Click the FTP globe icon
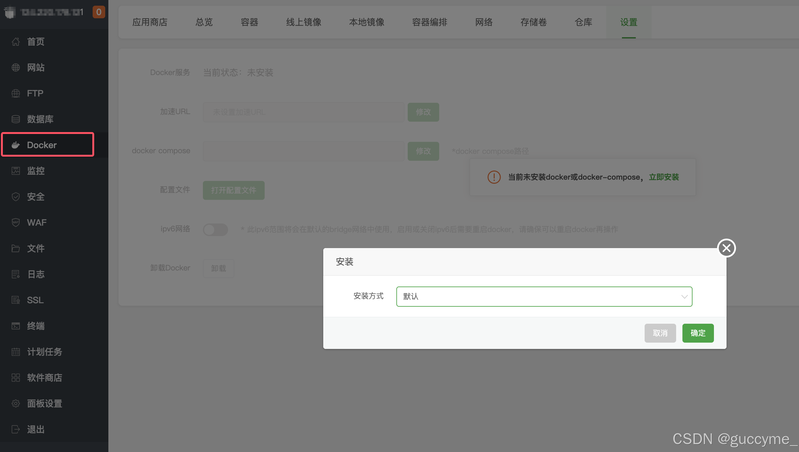Viewport: 799px width, 452px height. 15,93
